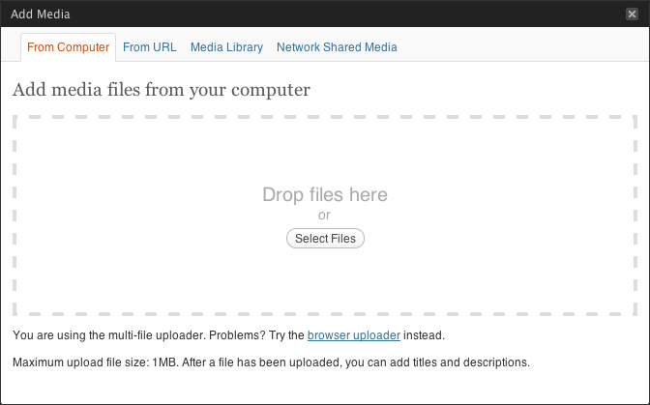Image resolution: width=650 pixels, height=405 pixels.
Task: Click the 'Drop files here' text
Action: click(x=325, y=194)
